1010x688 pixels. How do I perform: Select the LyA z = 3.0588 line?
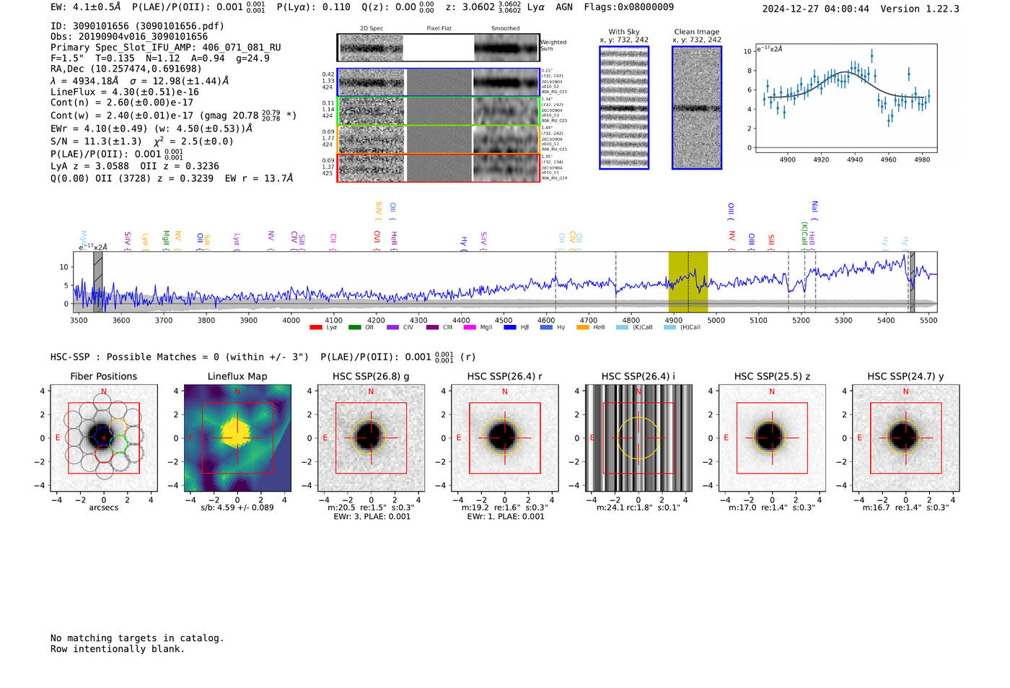pyautogui.click(x=135, y=166)
